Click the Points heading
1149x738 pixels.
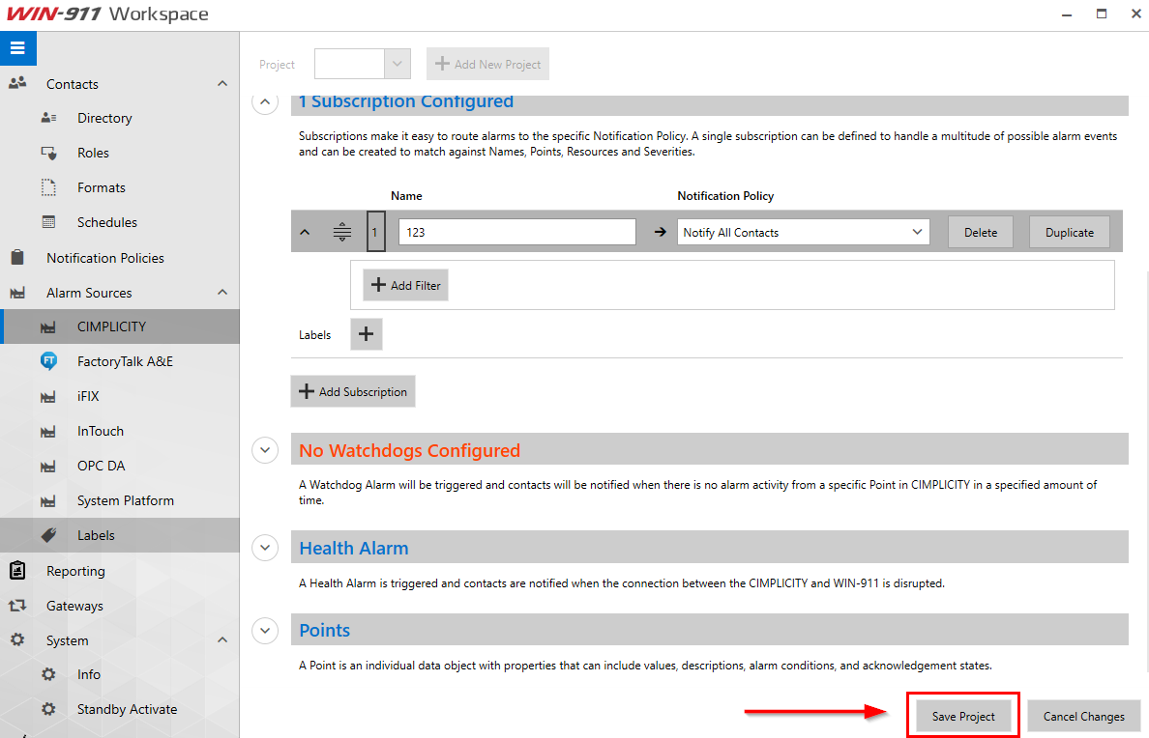click(x=325, y=630)
